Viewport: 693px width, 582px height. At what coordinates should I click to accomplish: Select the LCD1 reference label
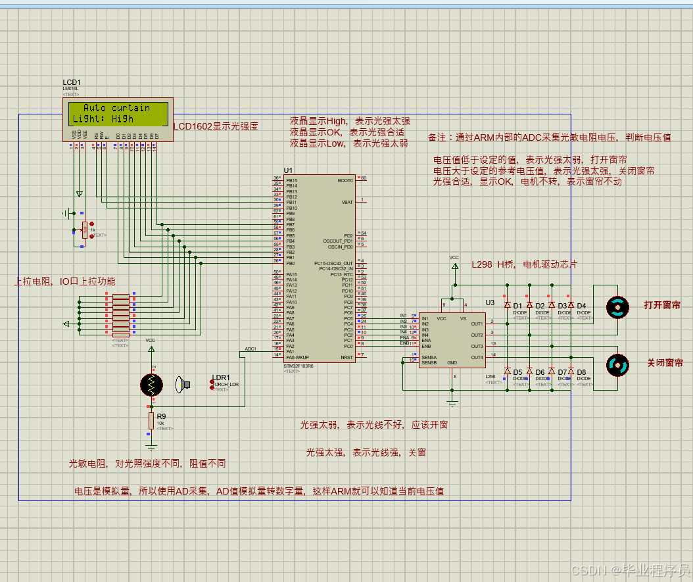tap(72, 82)
